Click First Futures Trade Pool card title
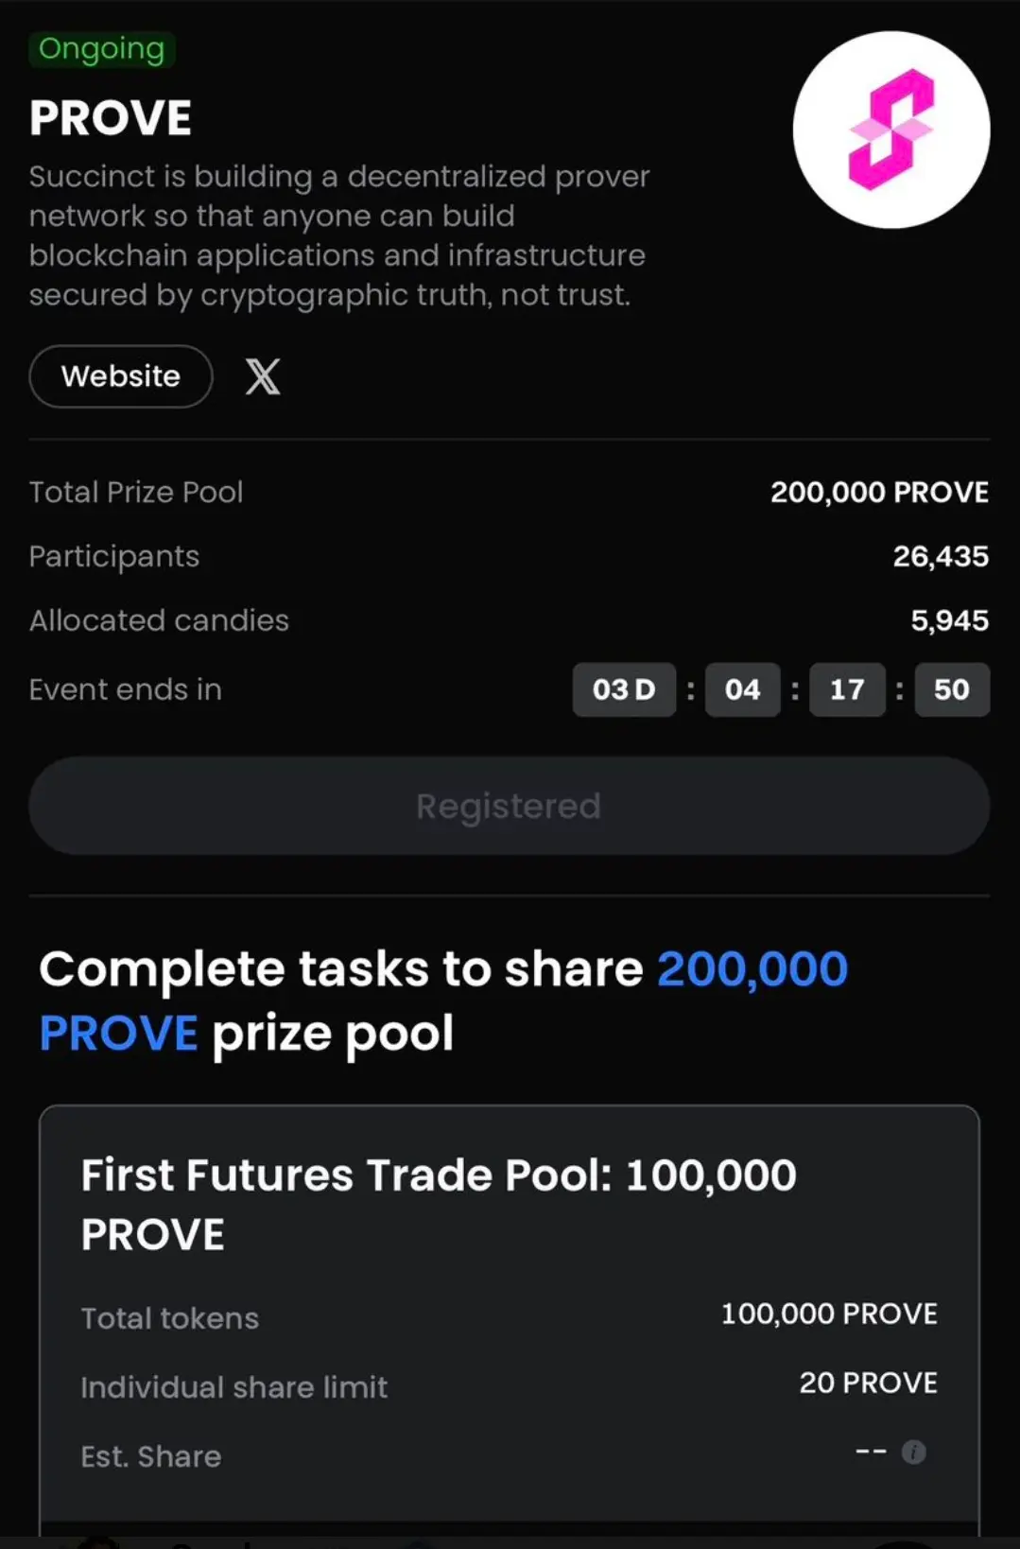This screenshot has width=1020, height=1549. (x=439, y=1204)
